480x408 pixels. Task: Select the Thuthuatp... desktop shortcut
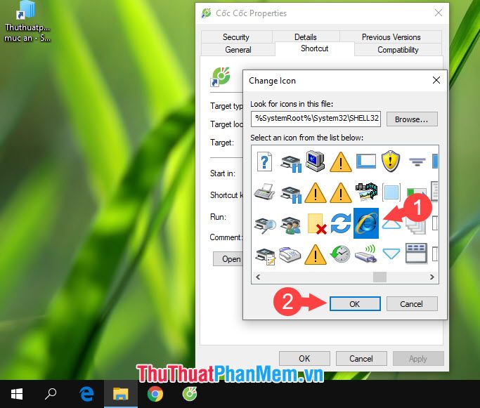[27, 21]
